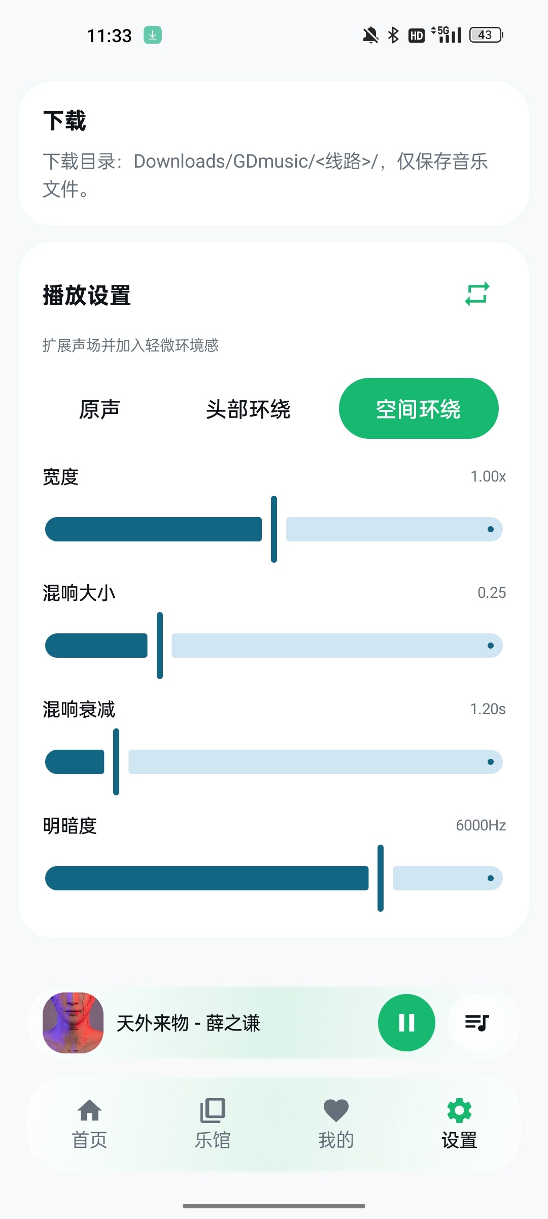Pause the currently playing song

point(406,1022)
